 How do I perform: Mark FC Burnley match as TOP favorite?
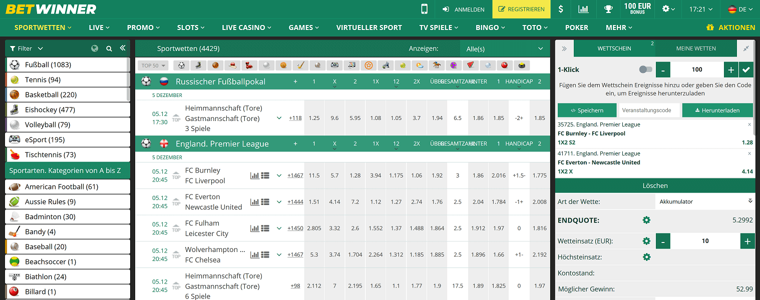click(x=176, y=175)
